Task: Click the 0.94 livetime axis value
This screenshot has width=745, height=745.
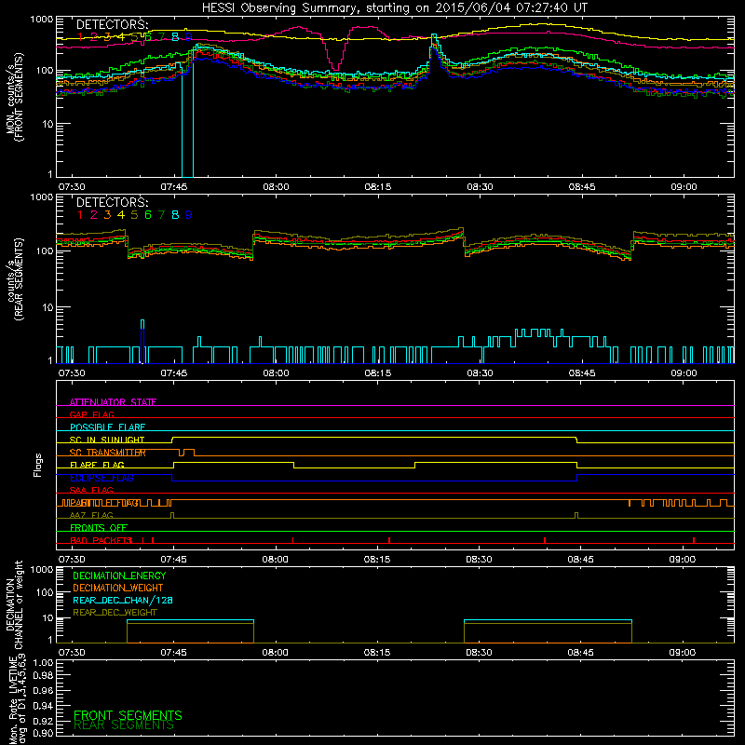Action: click(x=43, y=706)
